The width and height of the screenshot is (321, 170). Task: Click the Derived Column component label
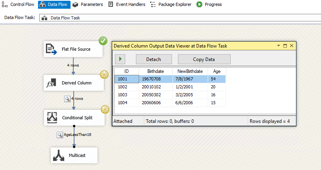point(76,83)
